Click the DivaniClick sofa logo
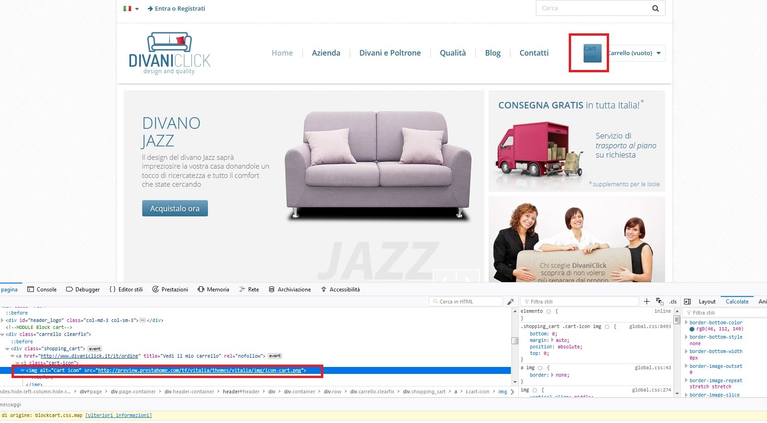The image size is (767, 423). [170, 53]
